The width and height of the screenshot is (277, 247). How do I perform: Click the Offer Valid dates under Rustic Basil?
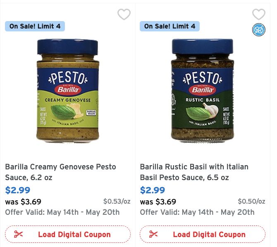point(197,212)
